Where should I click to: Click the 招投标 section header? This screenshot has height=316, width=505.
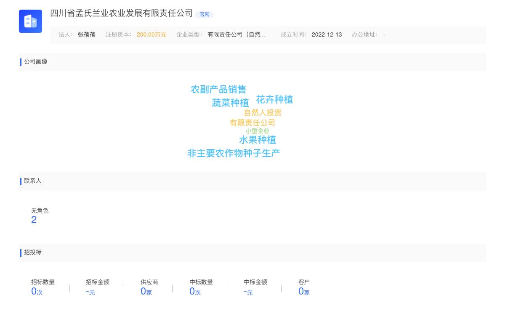(33, 253)
